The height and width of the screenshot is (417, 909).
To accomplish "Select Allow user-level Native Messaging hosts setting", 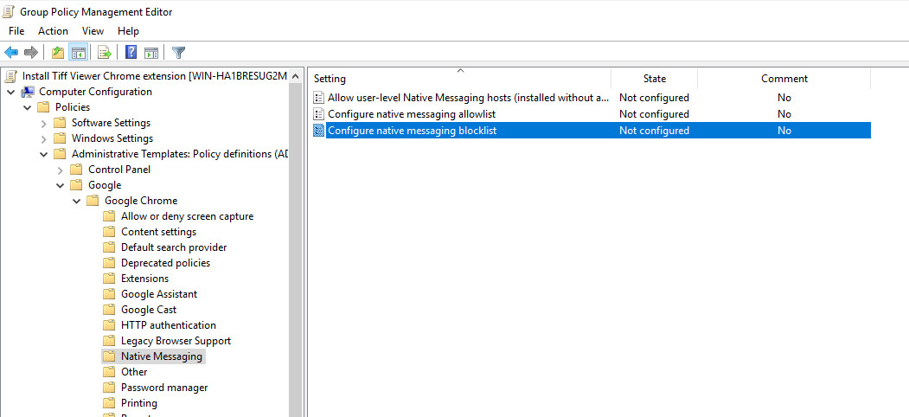I will coord(467,98).
